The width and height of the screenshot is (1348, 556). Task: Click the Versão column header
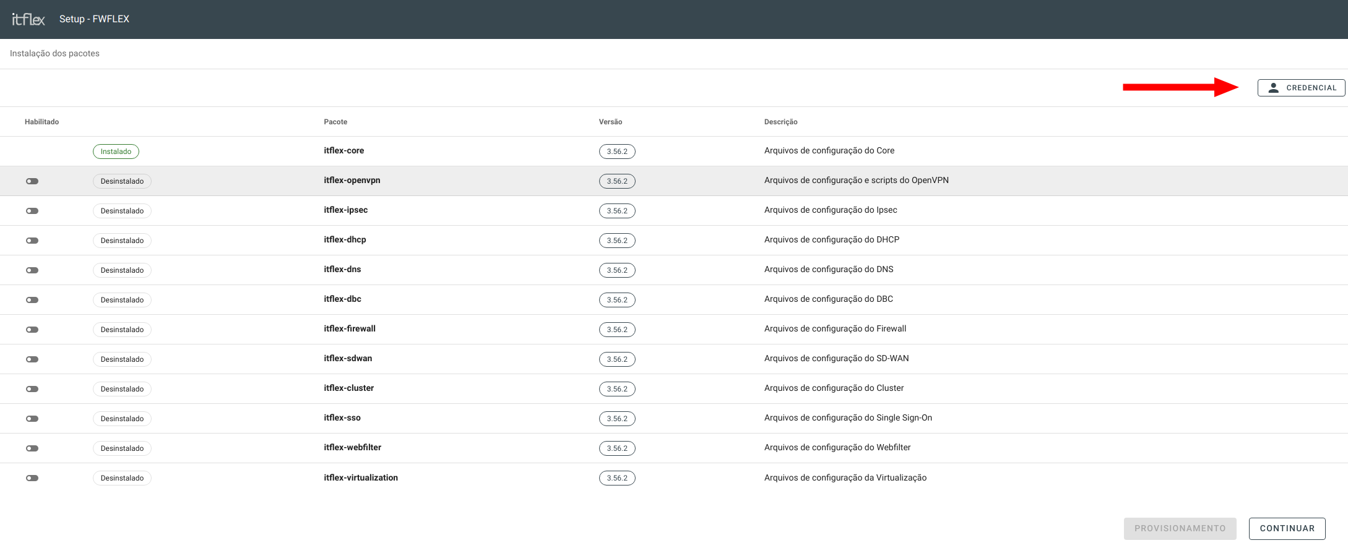tap(610, 122)
